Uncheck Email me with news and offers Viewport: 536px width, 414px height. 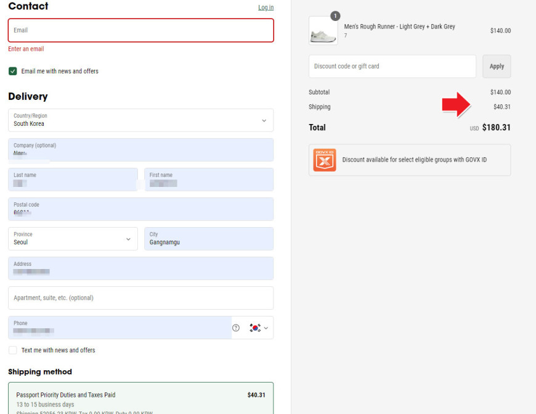click(13, 71)
